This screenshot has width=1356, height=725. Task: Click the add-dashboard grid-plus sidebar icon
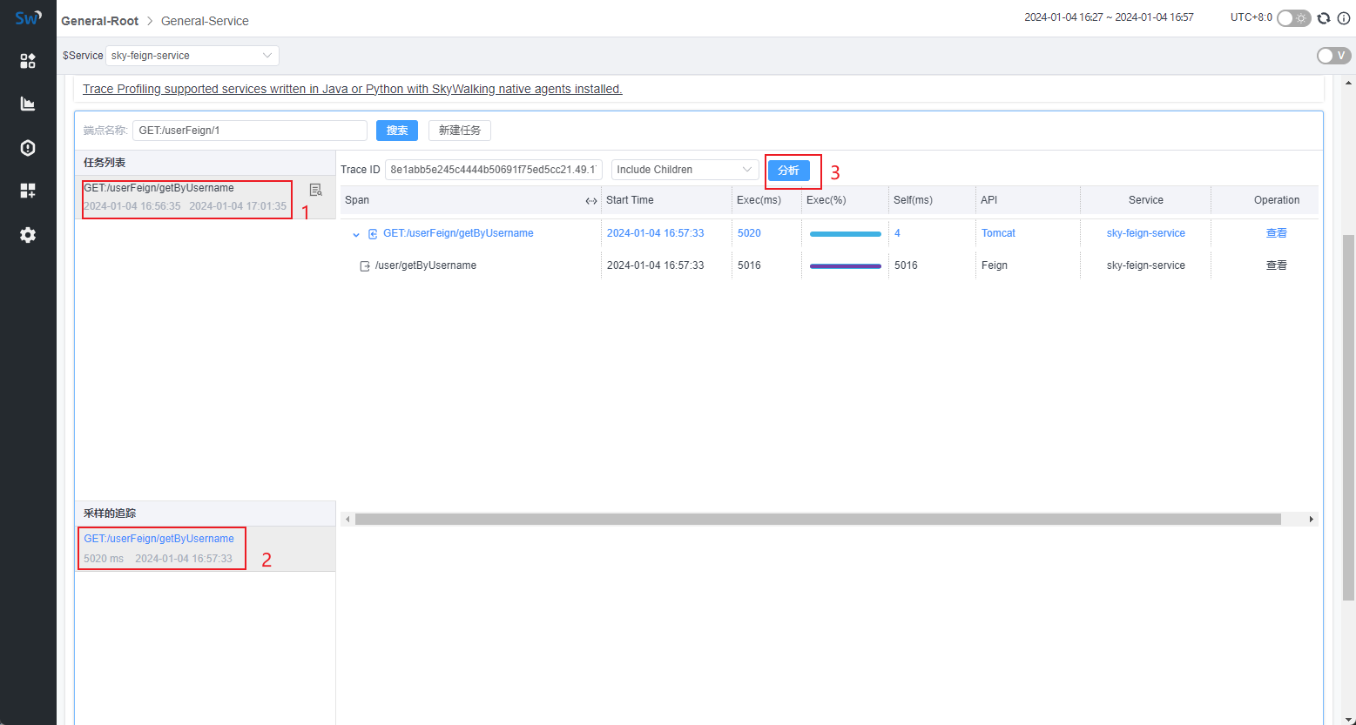pos(28,191)
